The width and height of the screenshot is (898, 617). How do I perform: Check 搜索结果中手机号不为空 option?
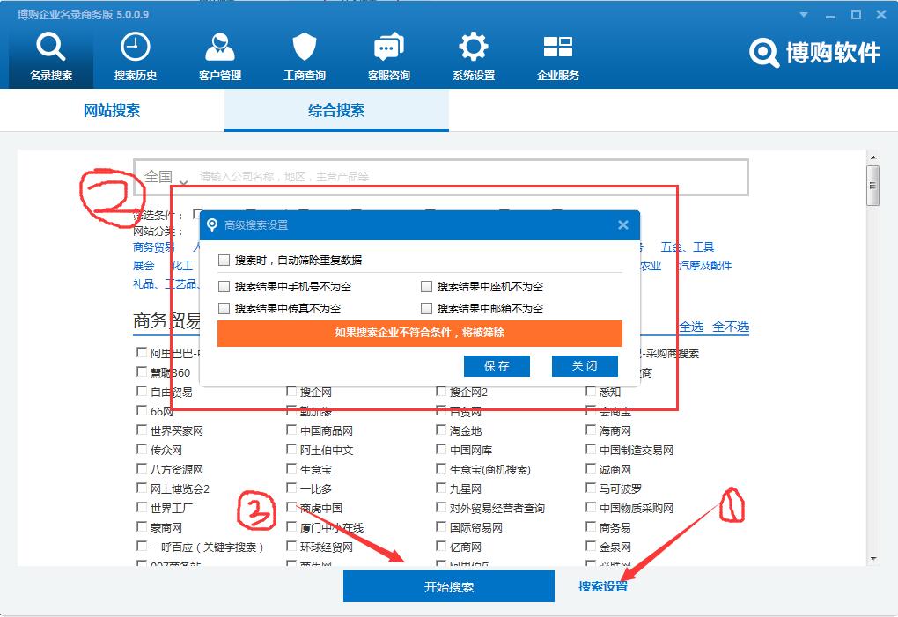[224, 288]
